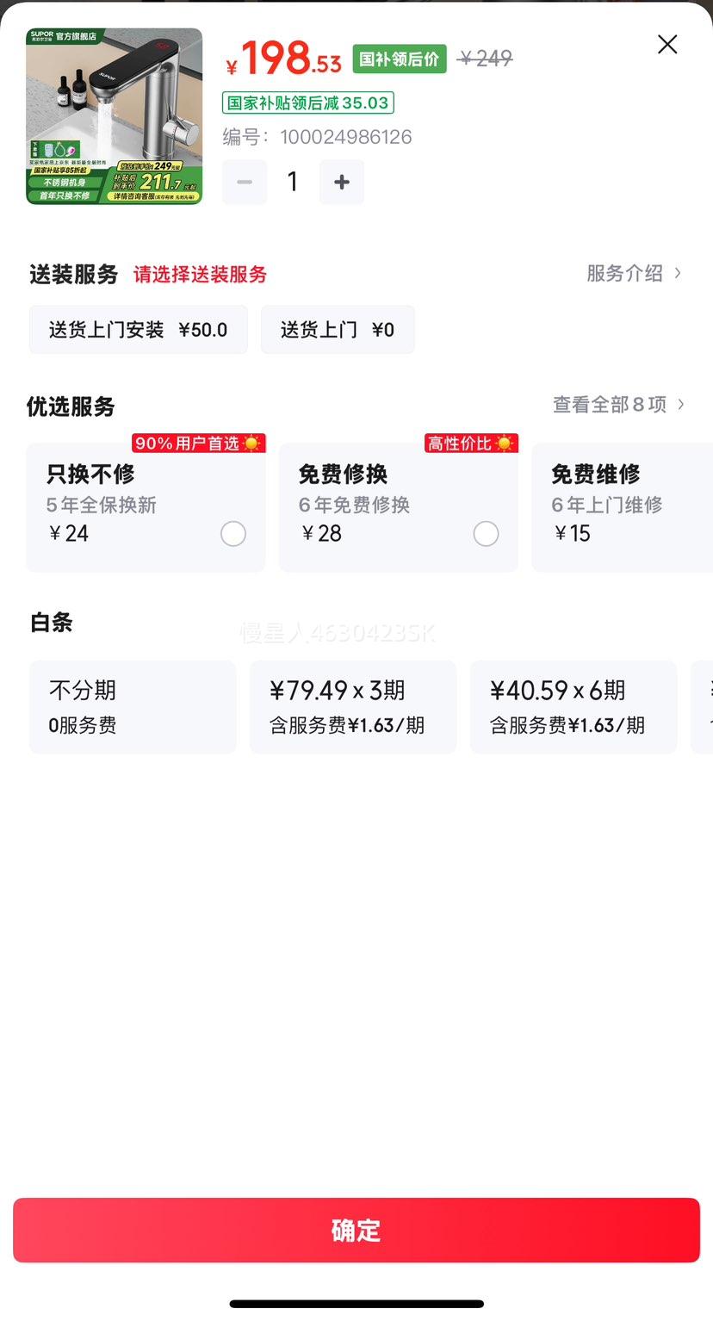Tap the quantity number field
The width and height of the screenshot is (713, 1321).
click(293, 182)
